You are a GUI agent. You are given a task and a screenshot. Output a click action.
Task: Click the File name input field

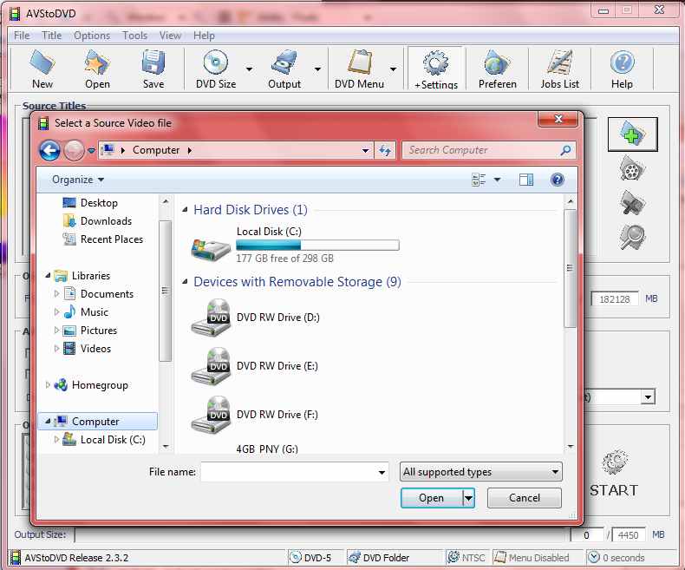(294, 472)
